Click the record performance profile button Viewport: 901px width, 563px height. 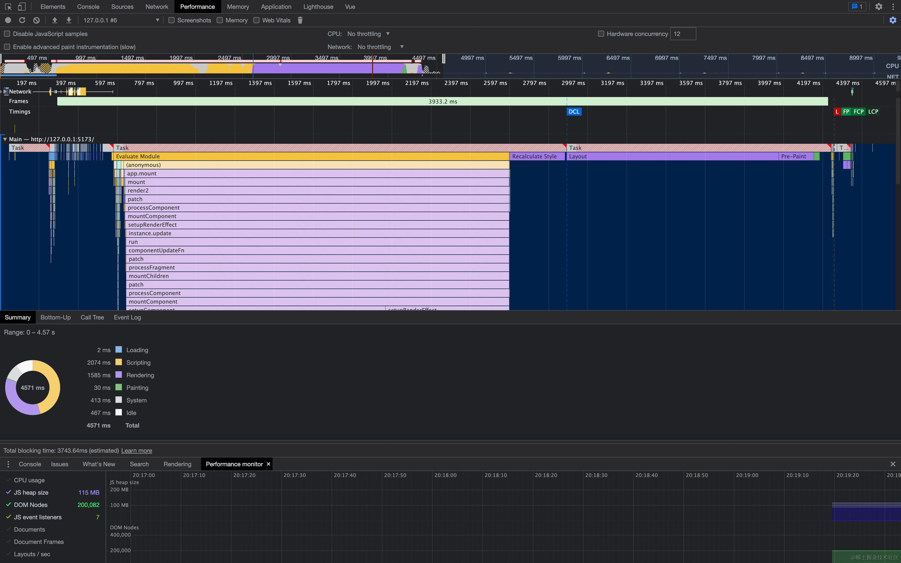(8, 20)
